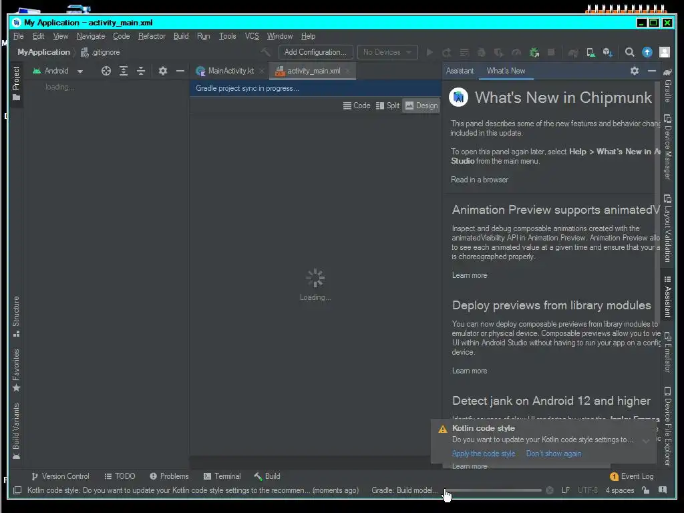Viewport: 684px width, 513px height.
Task: Open the Edit menu
Action: [38, 36]
